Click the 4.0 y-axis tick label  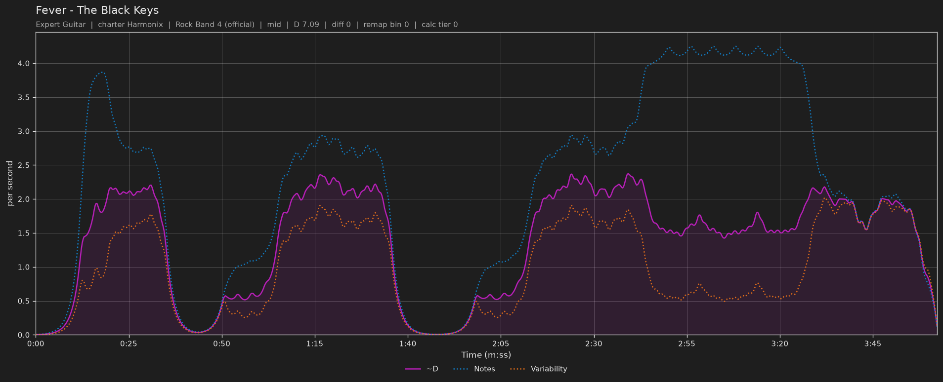coord(24,64)
